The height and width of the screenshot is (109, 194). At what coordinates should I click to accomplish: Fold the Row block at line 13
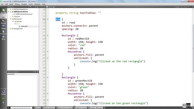click(x=48, y=19)
